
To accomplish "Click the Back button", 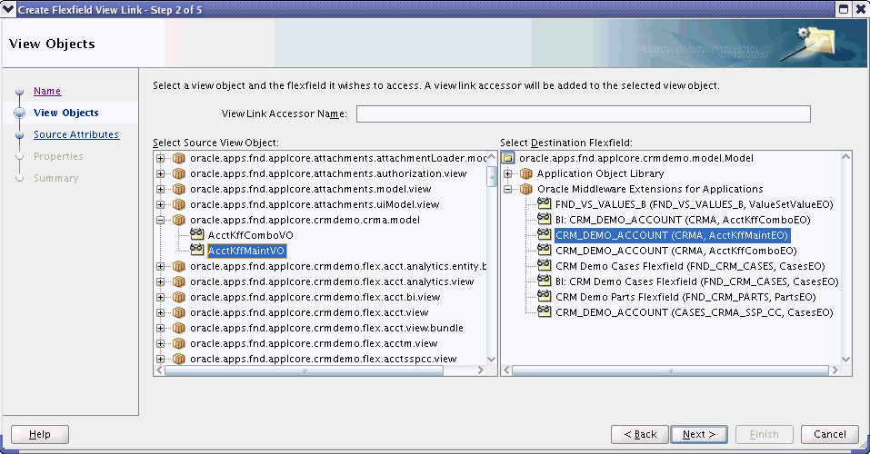I will point(640,435).
